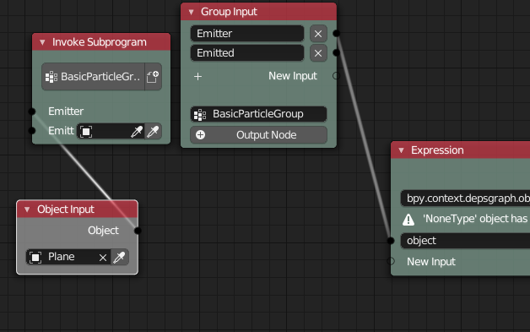Click the Object output label in Object Input
The image size is (530, 332).
tap(103, 231)
